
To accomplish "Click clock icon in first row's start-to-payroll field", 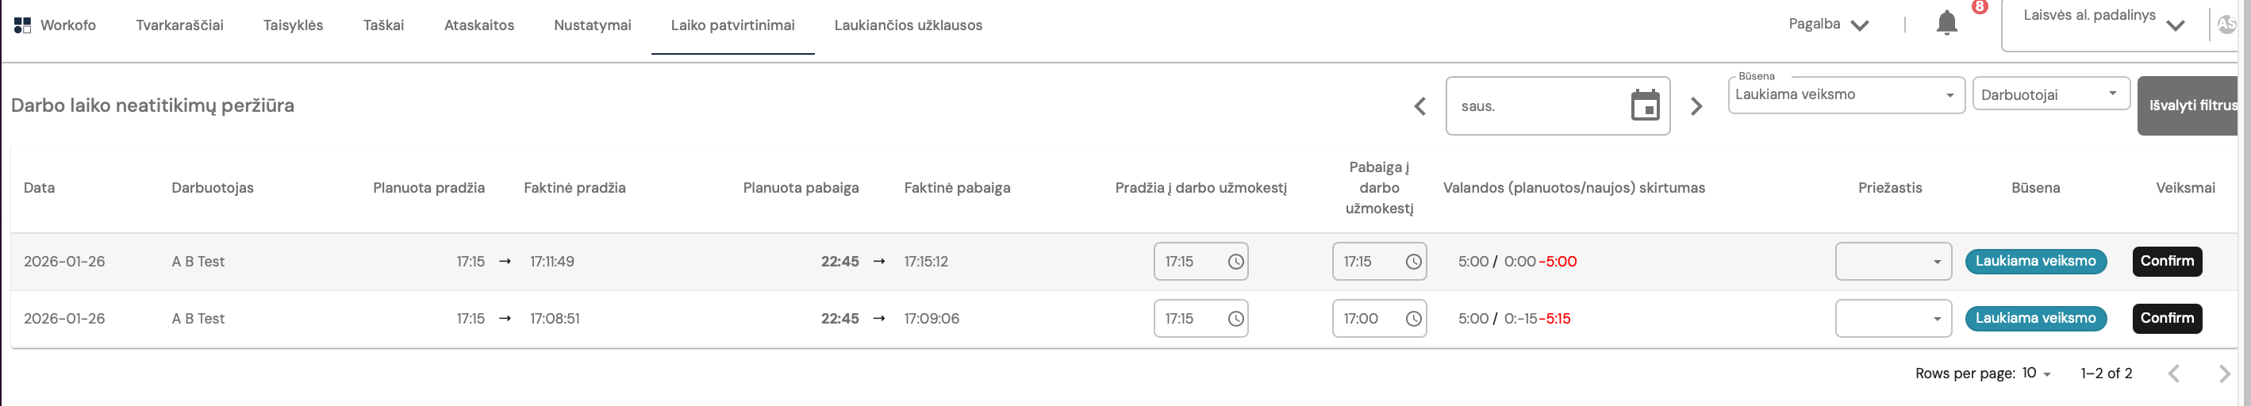I will click(x=1235, y=262).
